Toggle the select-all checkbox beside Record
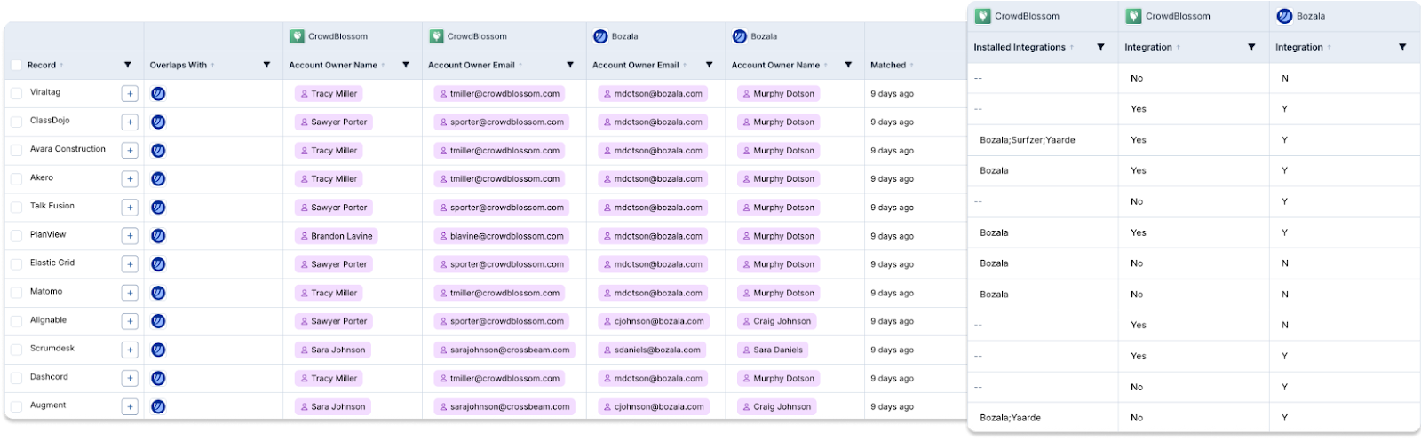The height and width of the screenshot is (440, 1421). click(16, 65)
